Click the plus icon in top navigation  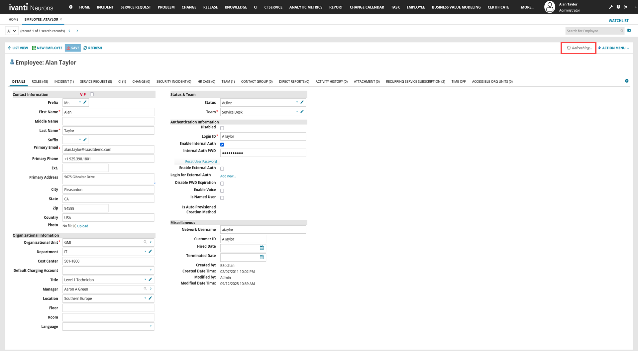[x=71, y=7]
